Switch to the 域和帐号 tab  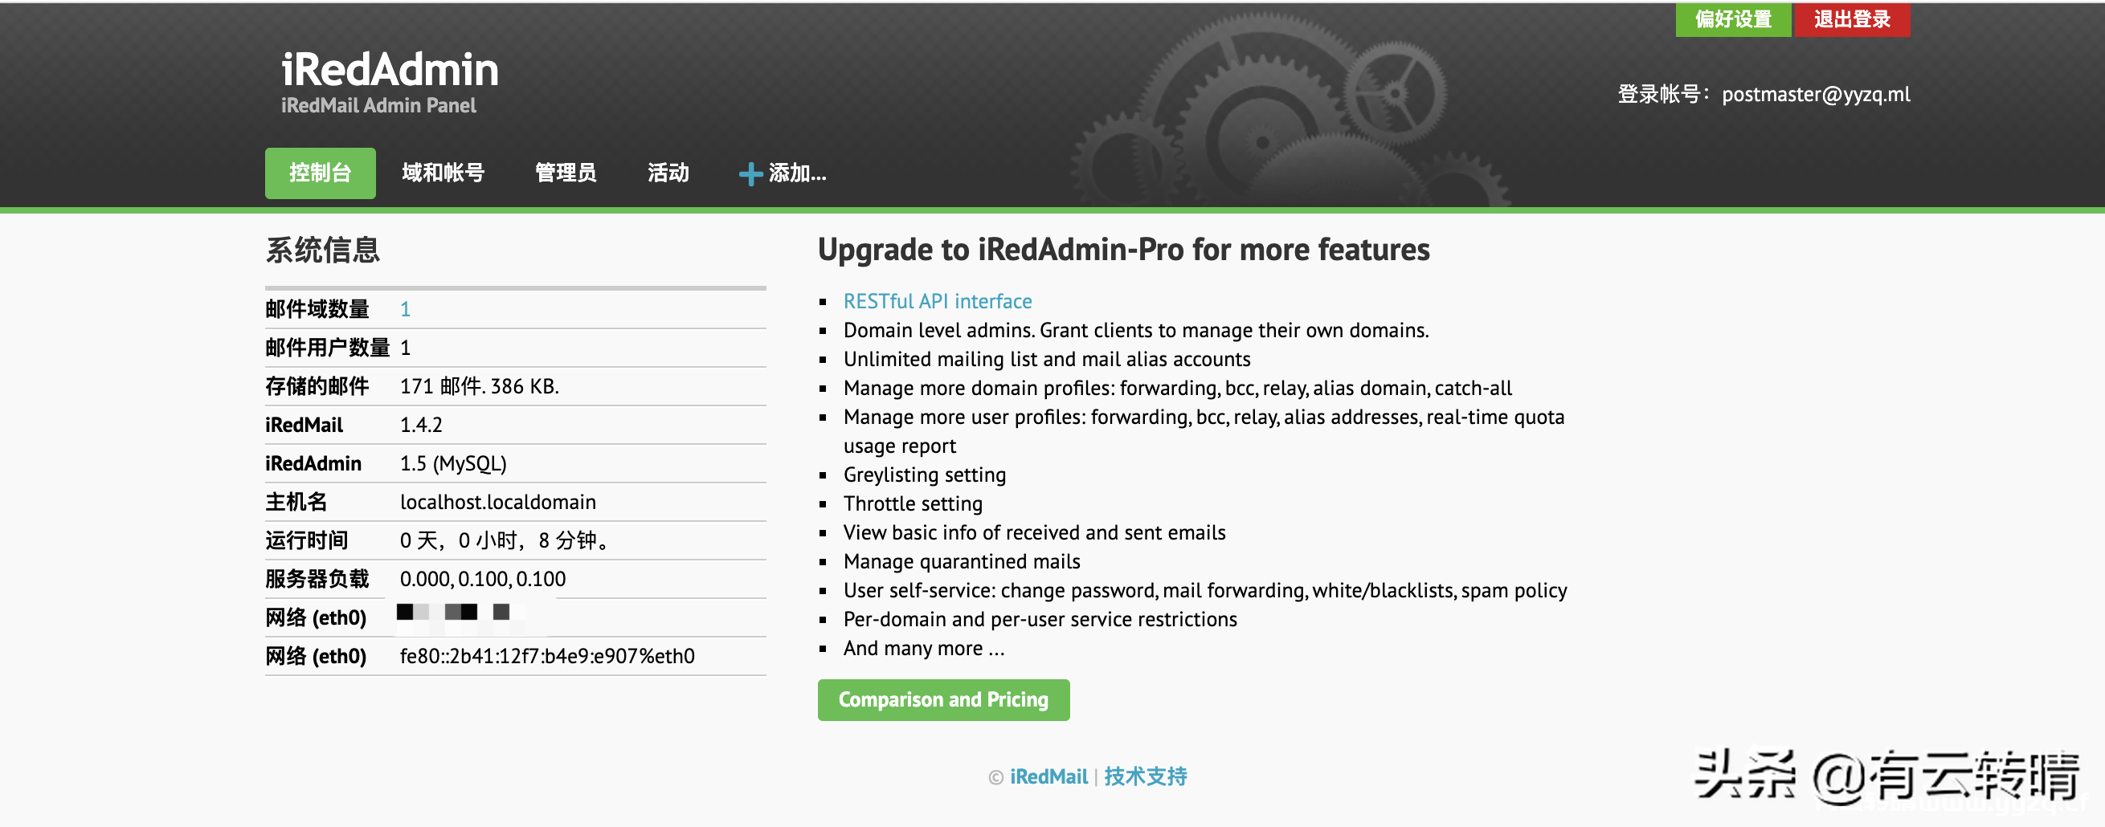click(x=443, y=173)
